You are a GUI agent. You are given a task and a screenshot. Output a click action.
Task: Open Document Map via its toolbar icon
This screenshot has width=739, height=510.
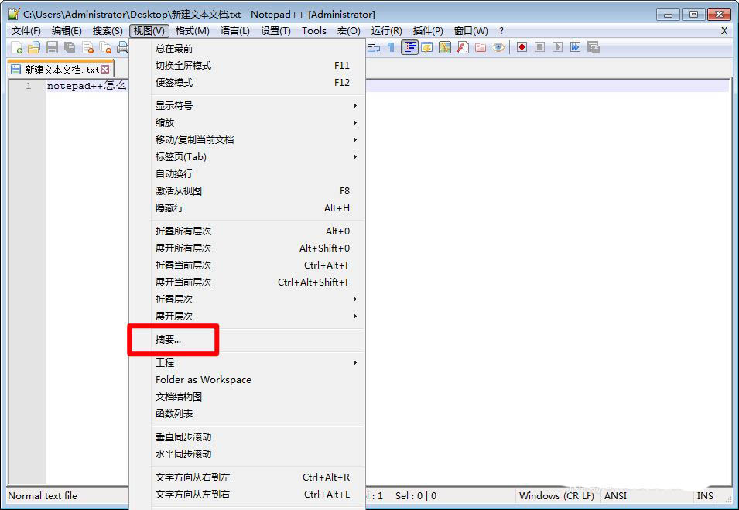click(x=408, y=47)
